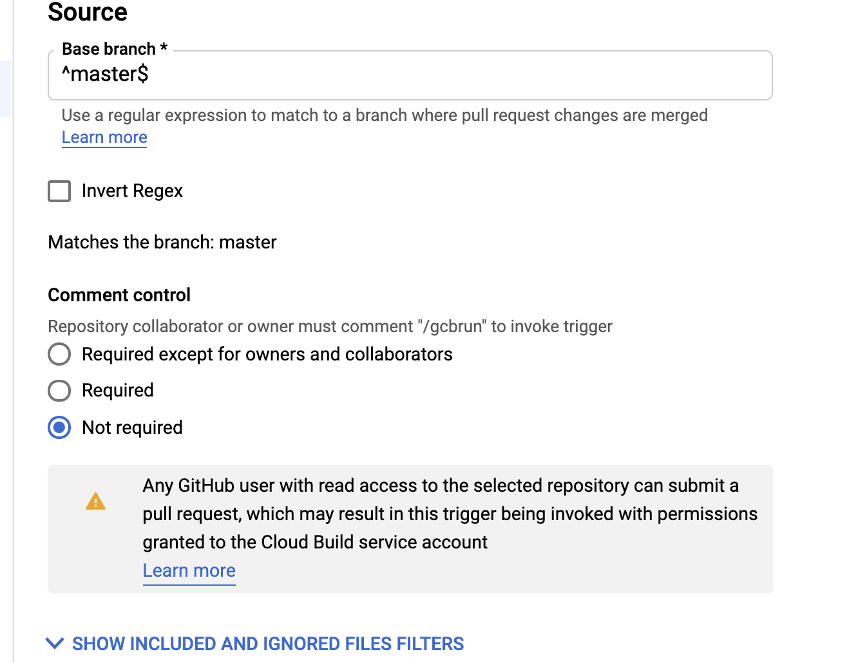This screenshot has height=663, width=867.
Task: Click "SHOW INCLUDED AND IGNORED FILES FILTERS"
Action: coord(269,643)
